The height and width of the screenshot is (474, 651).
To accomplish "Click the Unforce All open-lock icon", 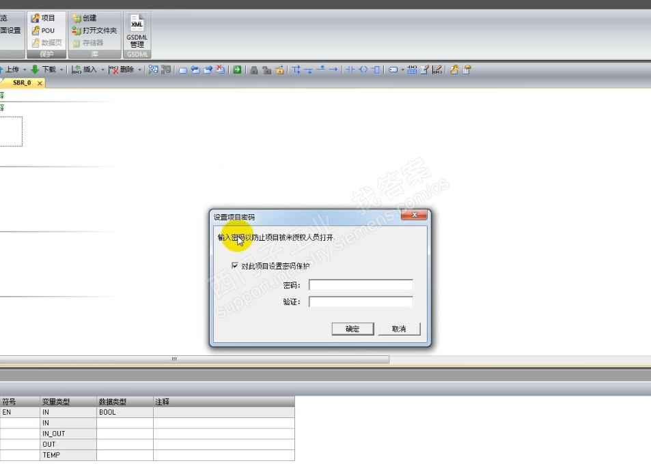I will 279,70.
